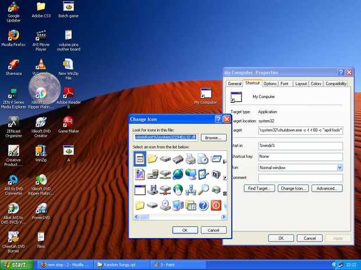Open the Options tab in Properties
Image resolution: width=361 pixels, height=270 pixels.
tap(270, 84)
